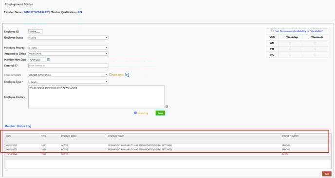This screenshot has width=335, height=178.
Task: Tick the Auto Email checkbox
Action: (x=110, y=75)
